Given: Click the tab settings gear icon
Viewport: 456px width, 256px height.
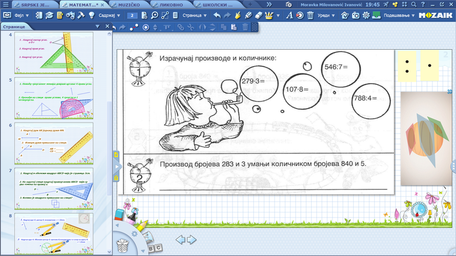Looking at the screenshot, I should click(x=288, y=4).
